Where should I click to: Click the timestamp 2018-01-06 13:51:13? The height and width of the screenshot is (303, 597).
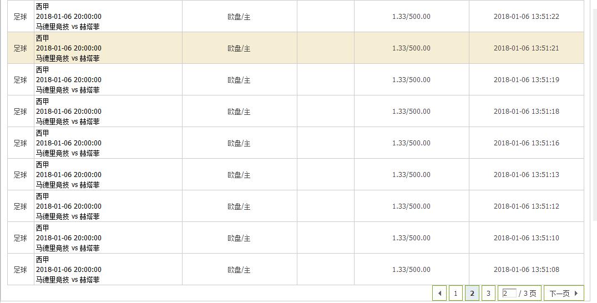point(526,175)
